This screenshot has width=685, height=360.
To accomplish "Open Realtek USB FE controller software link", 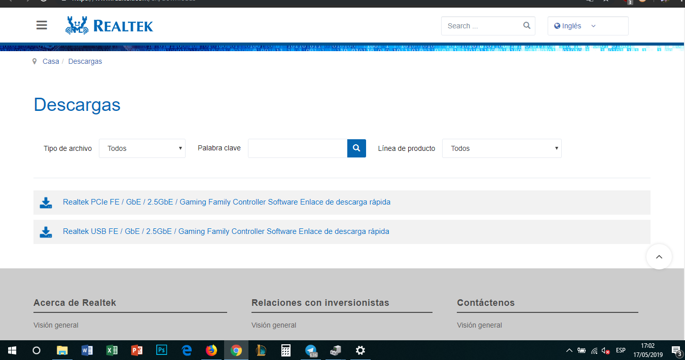I will point(226,231).
